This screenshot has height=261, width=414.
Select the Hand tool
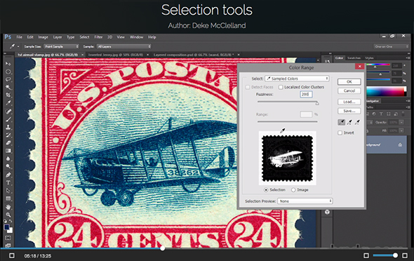(x=8, y=207)
